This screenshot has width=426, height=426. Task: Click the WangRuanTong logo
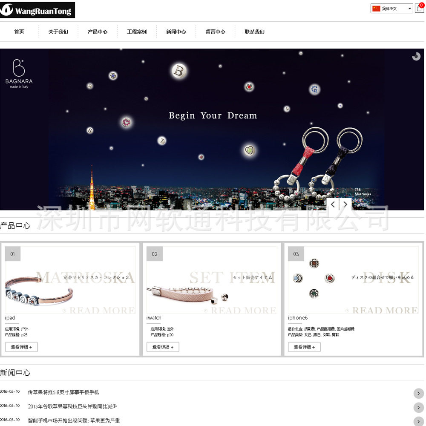37,10
